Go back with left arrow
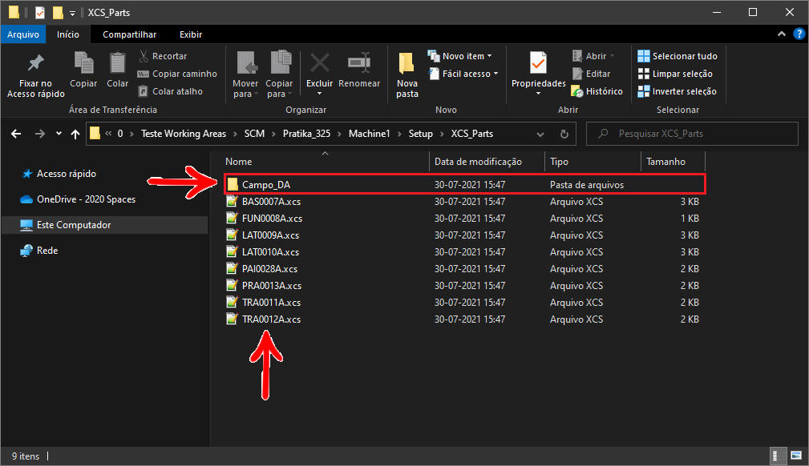 16,134
